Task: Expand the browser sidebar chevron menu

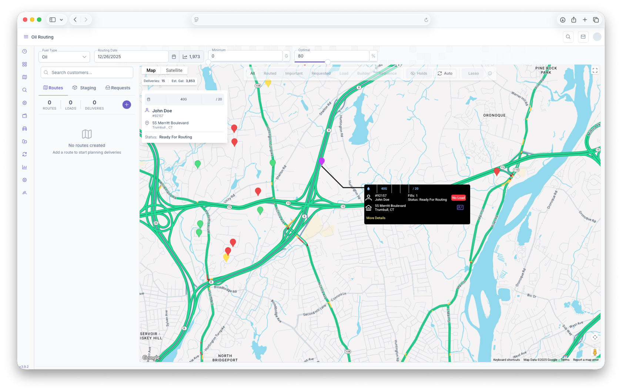Action: [61, 20]
